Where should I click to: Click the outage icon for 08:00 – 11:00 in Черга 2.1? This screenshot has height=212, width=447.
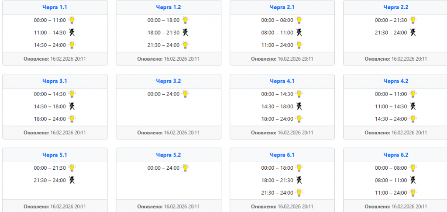point(299,32)
